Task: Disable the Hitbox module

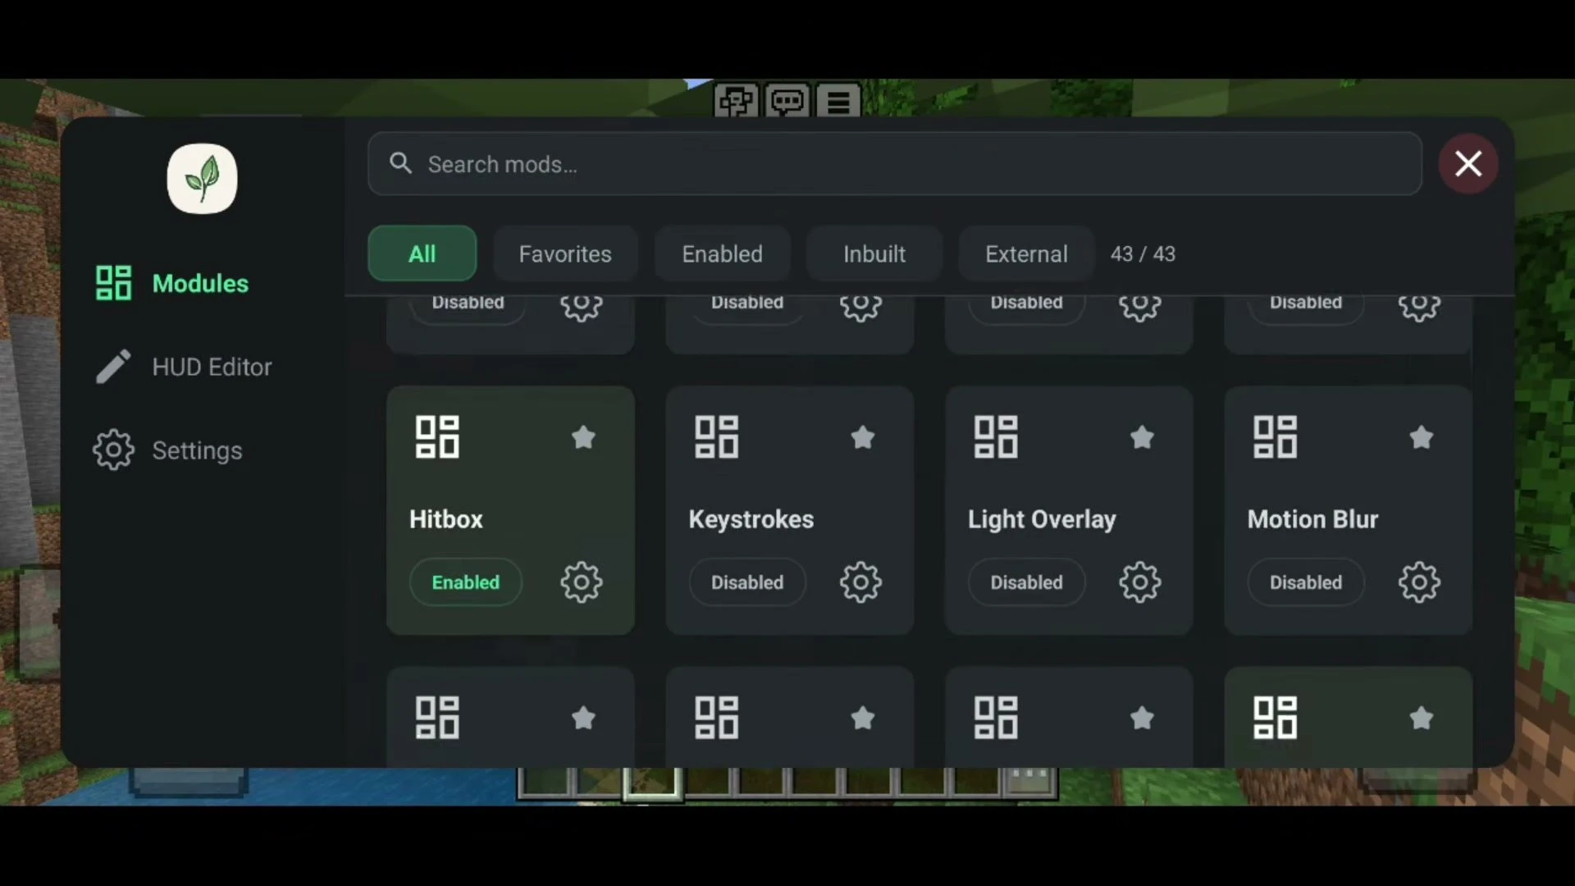Action: click(x=465, y=582)
